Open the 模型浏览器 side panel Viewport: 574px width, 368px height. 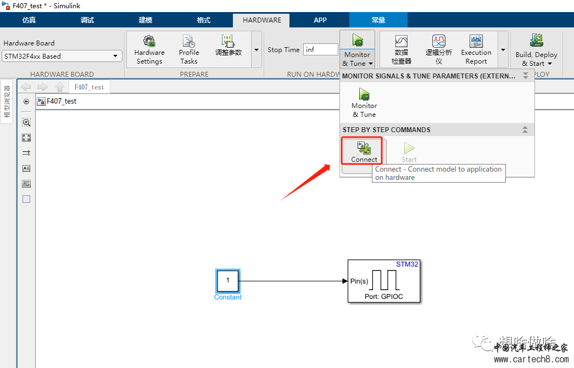point(7,101)
